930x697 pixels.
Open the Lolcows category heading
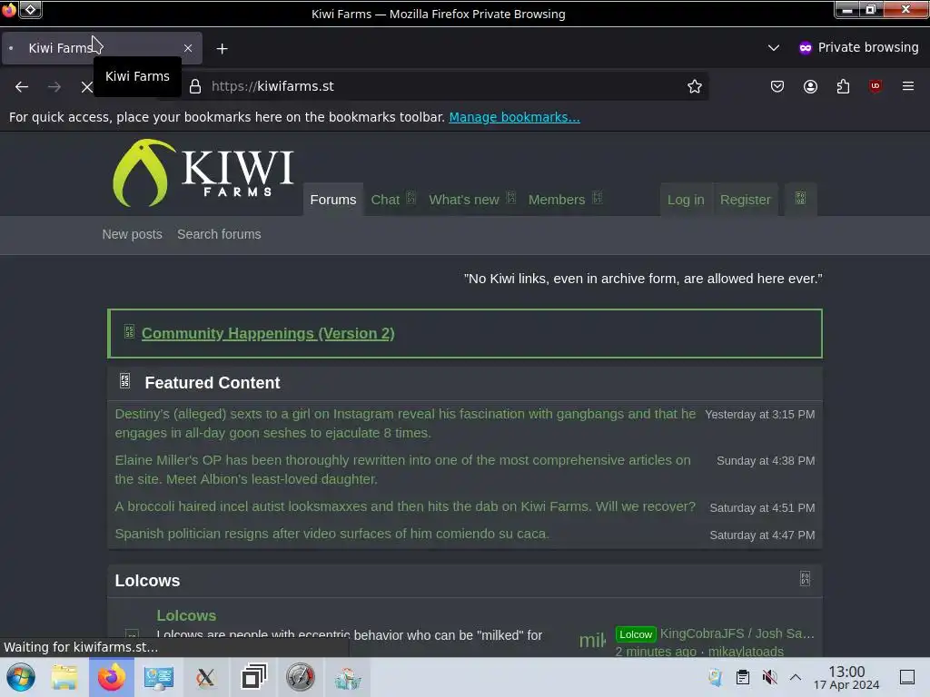click(x=147, y=581)
